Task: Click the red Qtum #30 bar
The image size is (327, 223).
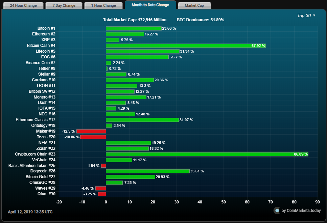Action: tap(102, 194)
